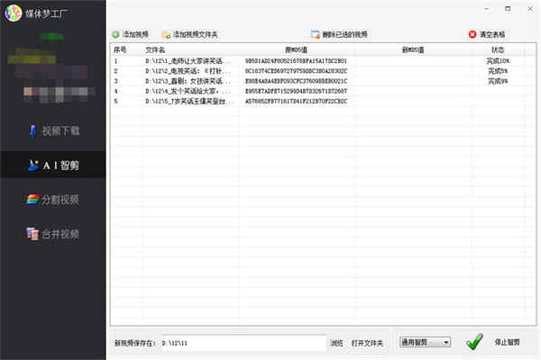Click the green checkmark start icon
Screen dimensions: 541x360
474,342
